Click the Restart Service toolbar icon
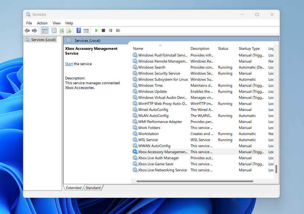The width and height of the screenshot is (304, 214). click(118, 30)
